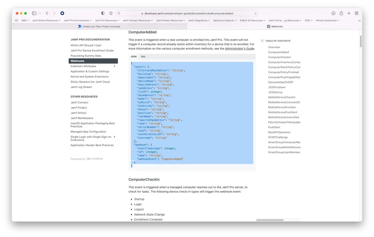Bookmark page with the star icon
374x237 pixels.
[111, 13]
